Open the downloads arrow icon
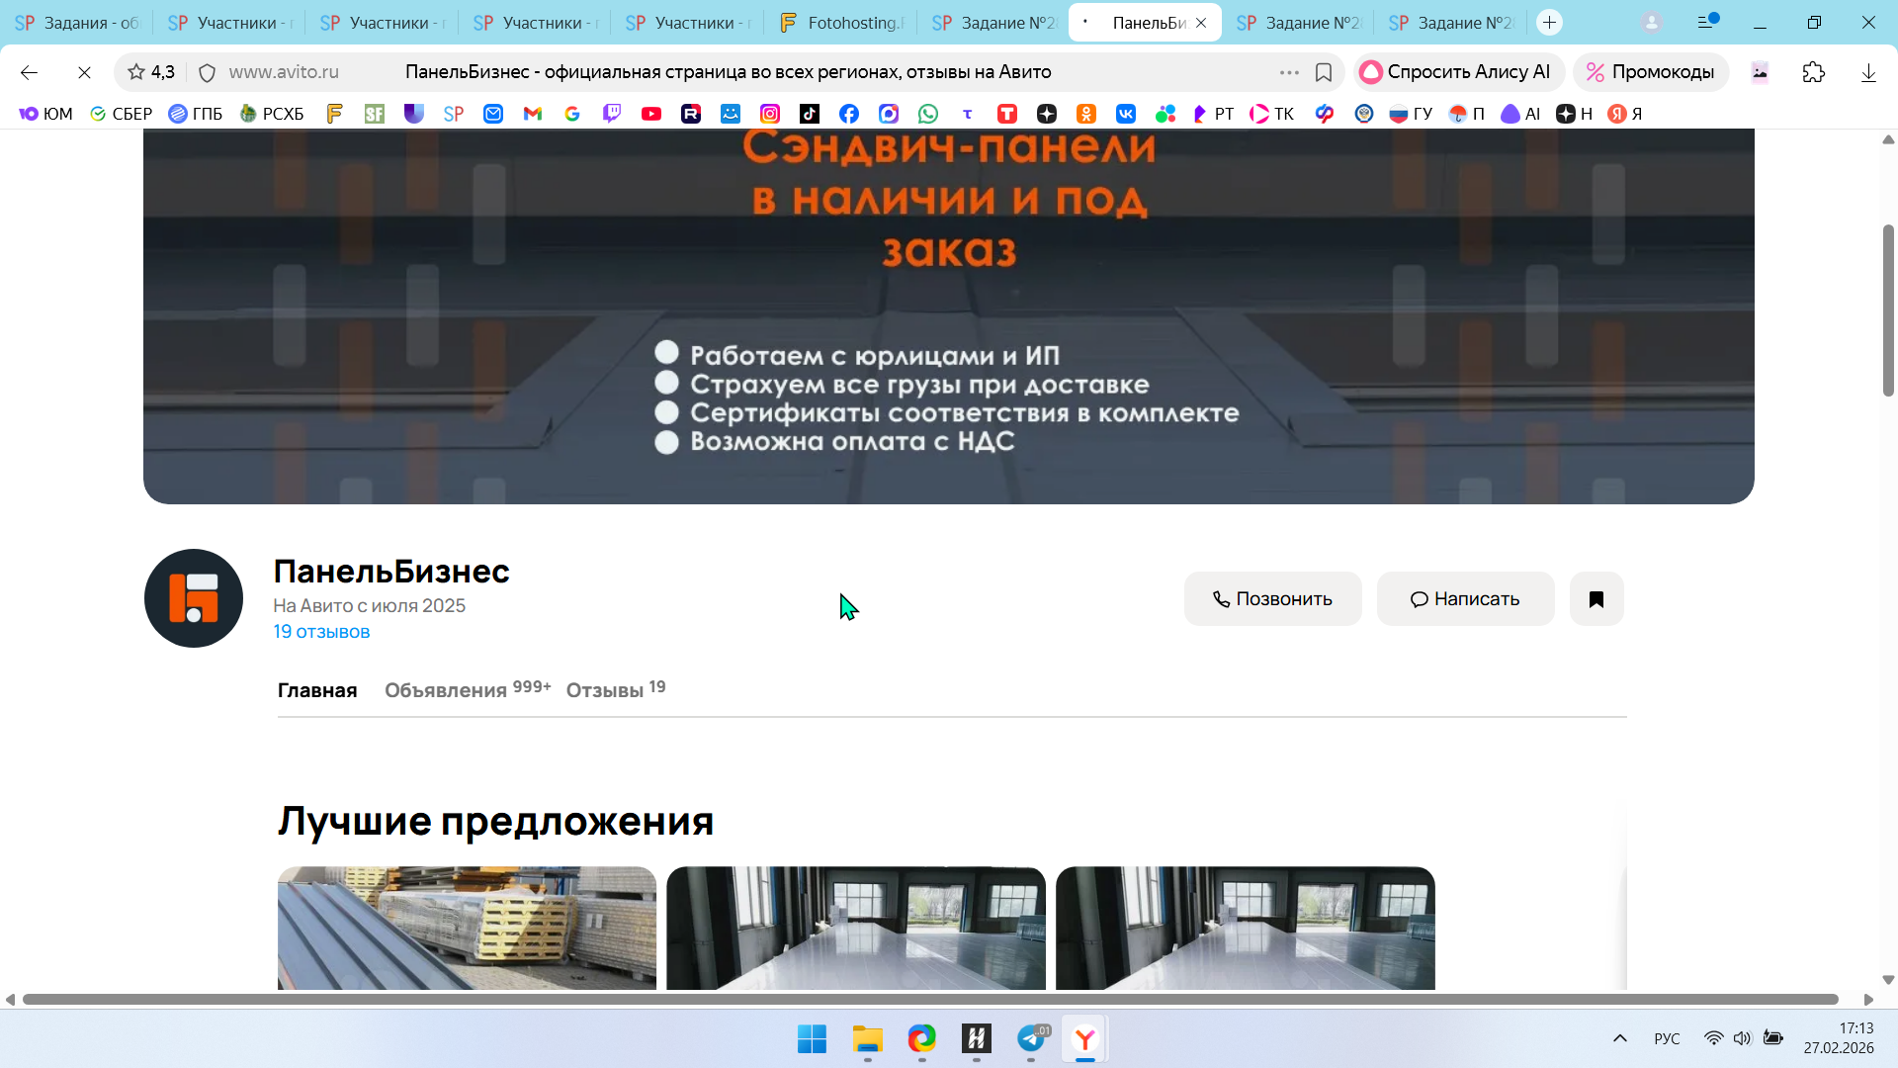The height and width of the screenshot is (1068, 1898). (x=1868, y=72)
